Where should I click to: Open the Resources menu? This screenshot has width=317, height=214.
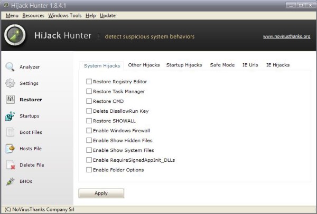(33, 15)
